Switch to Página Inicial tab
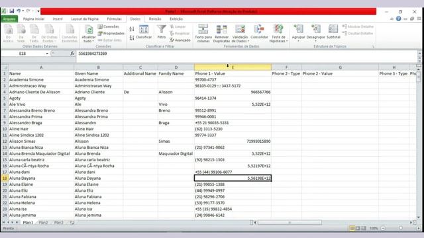This screenshot has height=238, width=424. [x=34, y=19]
